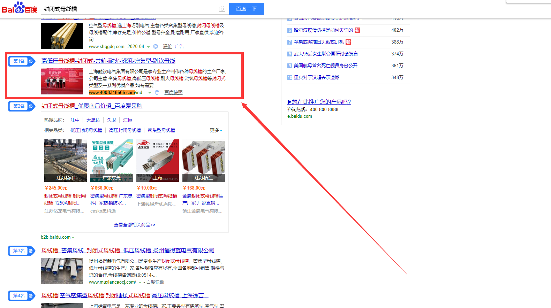
Task: Click shield icon beside www.shqgdq.com
Action: click(156, 47)
